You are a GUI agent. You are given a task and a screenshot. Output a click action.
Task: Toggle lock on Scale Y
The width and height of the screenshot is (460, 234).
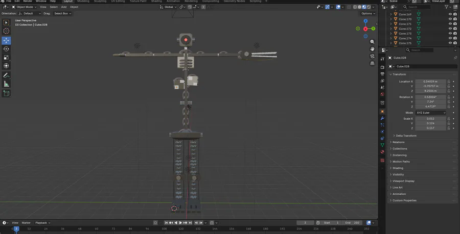click(x=449, y=123)
